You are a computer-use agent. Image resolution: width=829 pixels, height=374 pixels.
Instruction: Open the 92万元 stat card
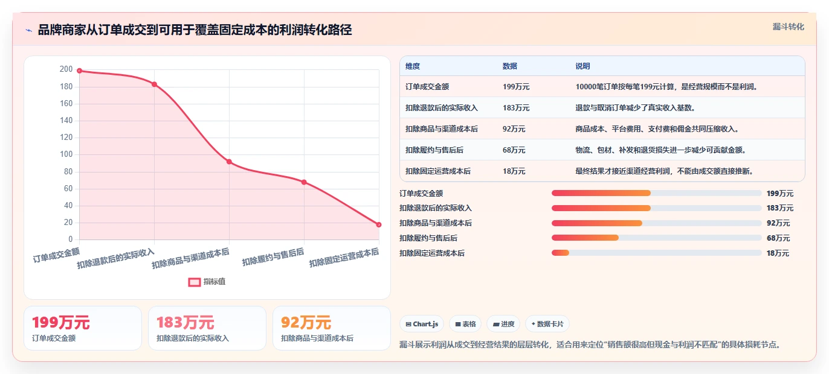[x=332, y=328]
